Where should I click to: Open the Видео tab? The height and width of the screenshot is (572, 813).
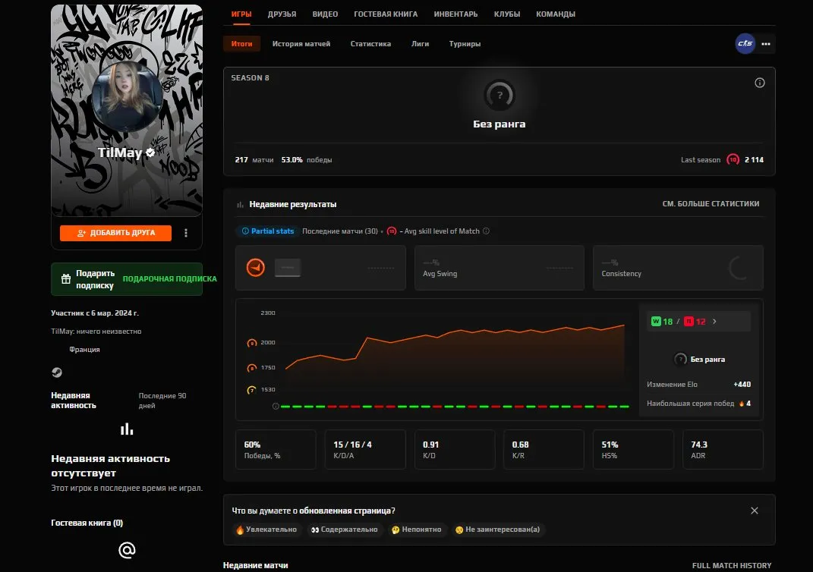325,14
